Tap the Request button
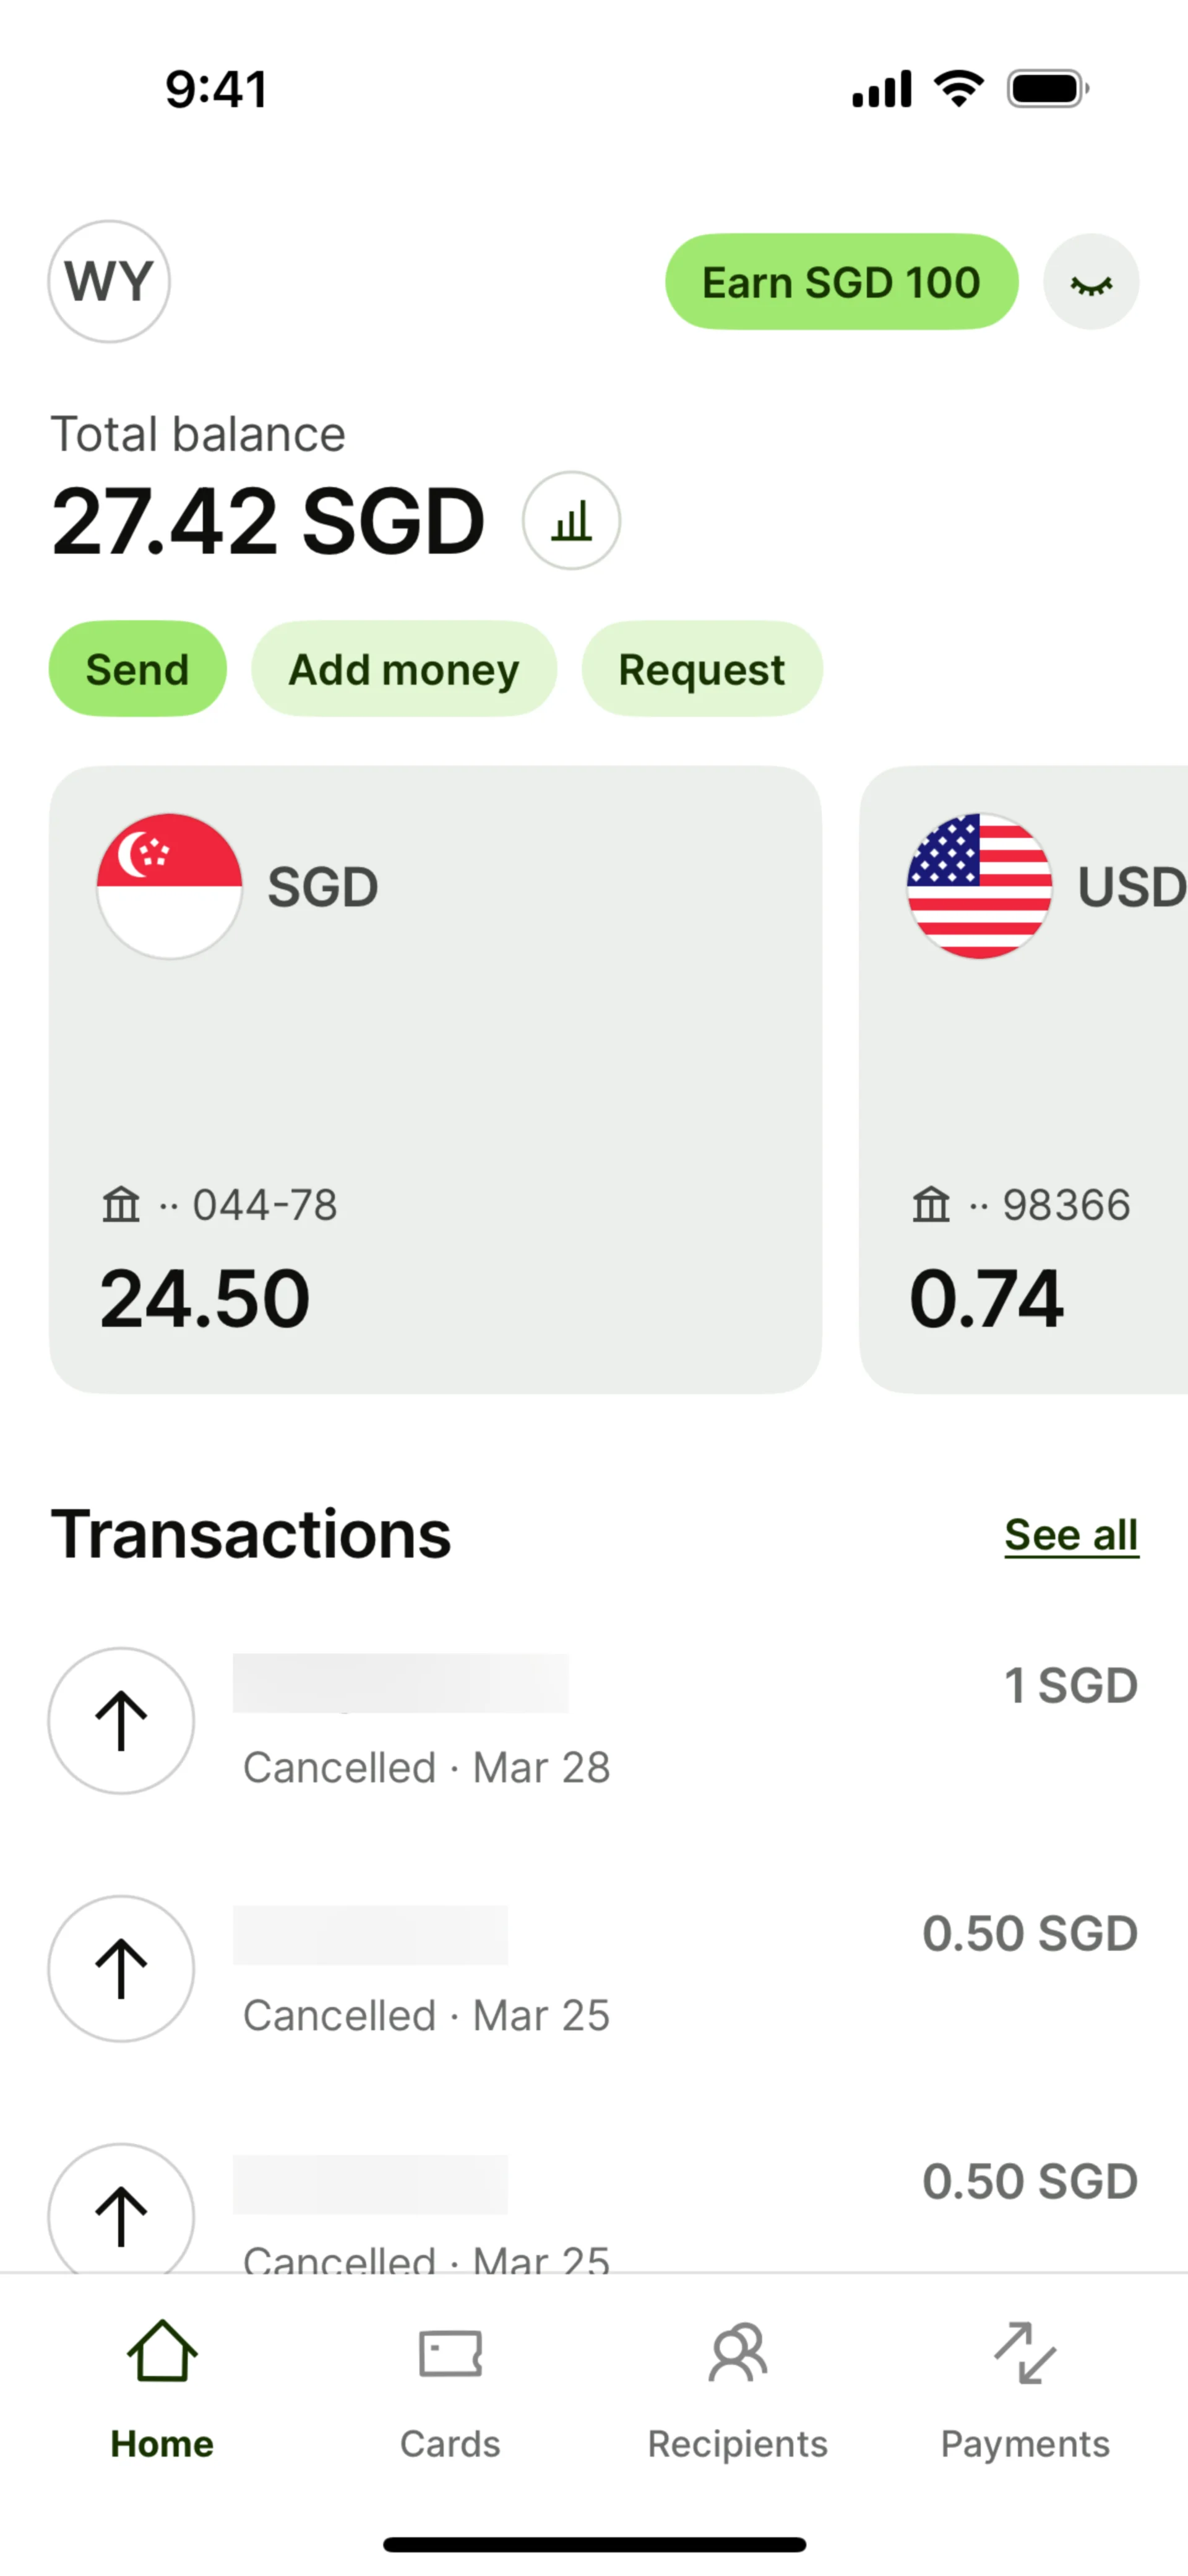 (x=702, y=669)
